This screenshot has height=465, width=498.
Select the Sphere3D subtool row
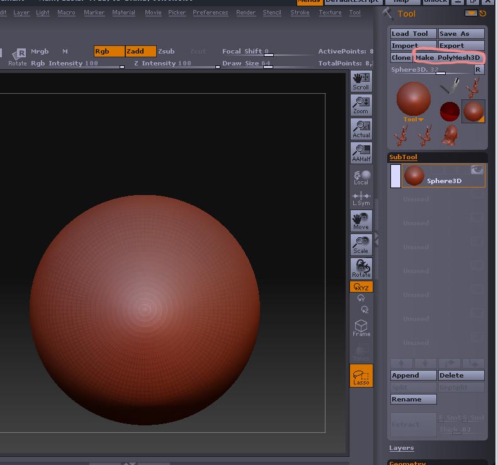[x=443, y=176]
